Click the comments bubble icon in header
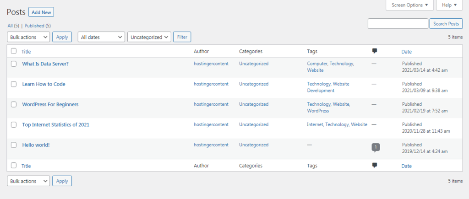 point(375,51)
